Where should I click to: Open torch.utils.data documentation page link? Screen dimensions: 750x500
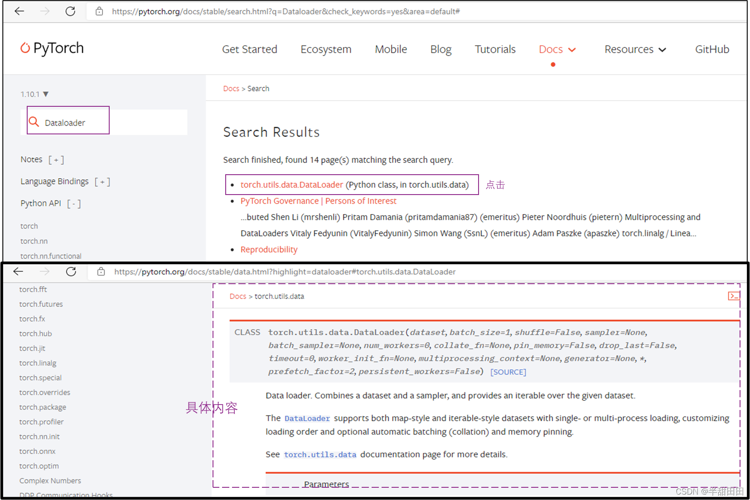tap(320, 455)
